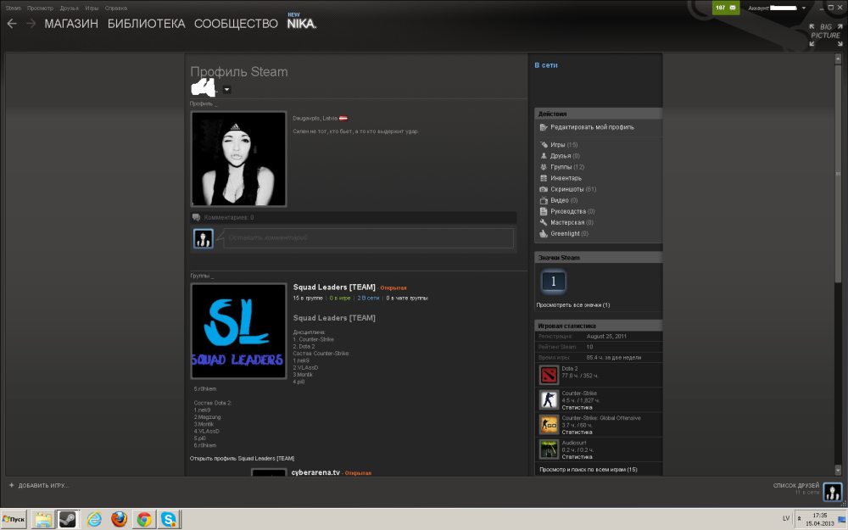Open the CS: Global Offensive icon
848x530 pixels.
point(549,425)
